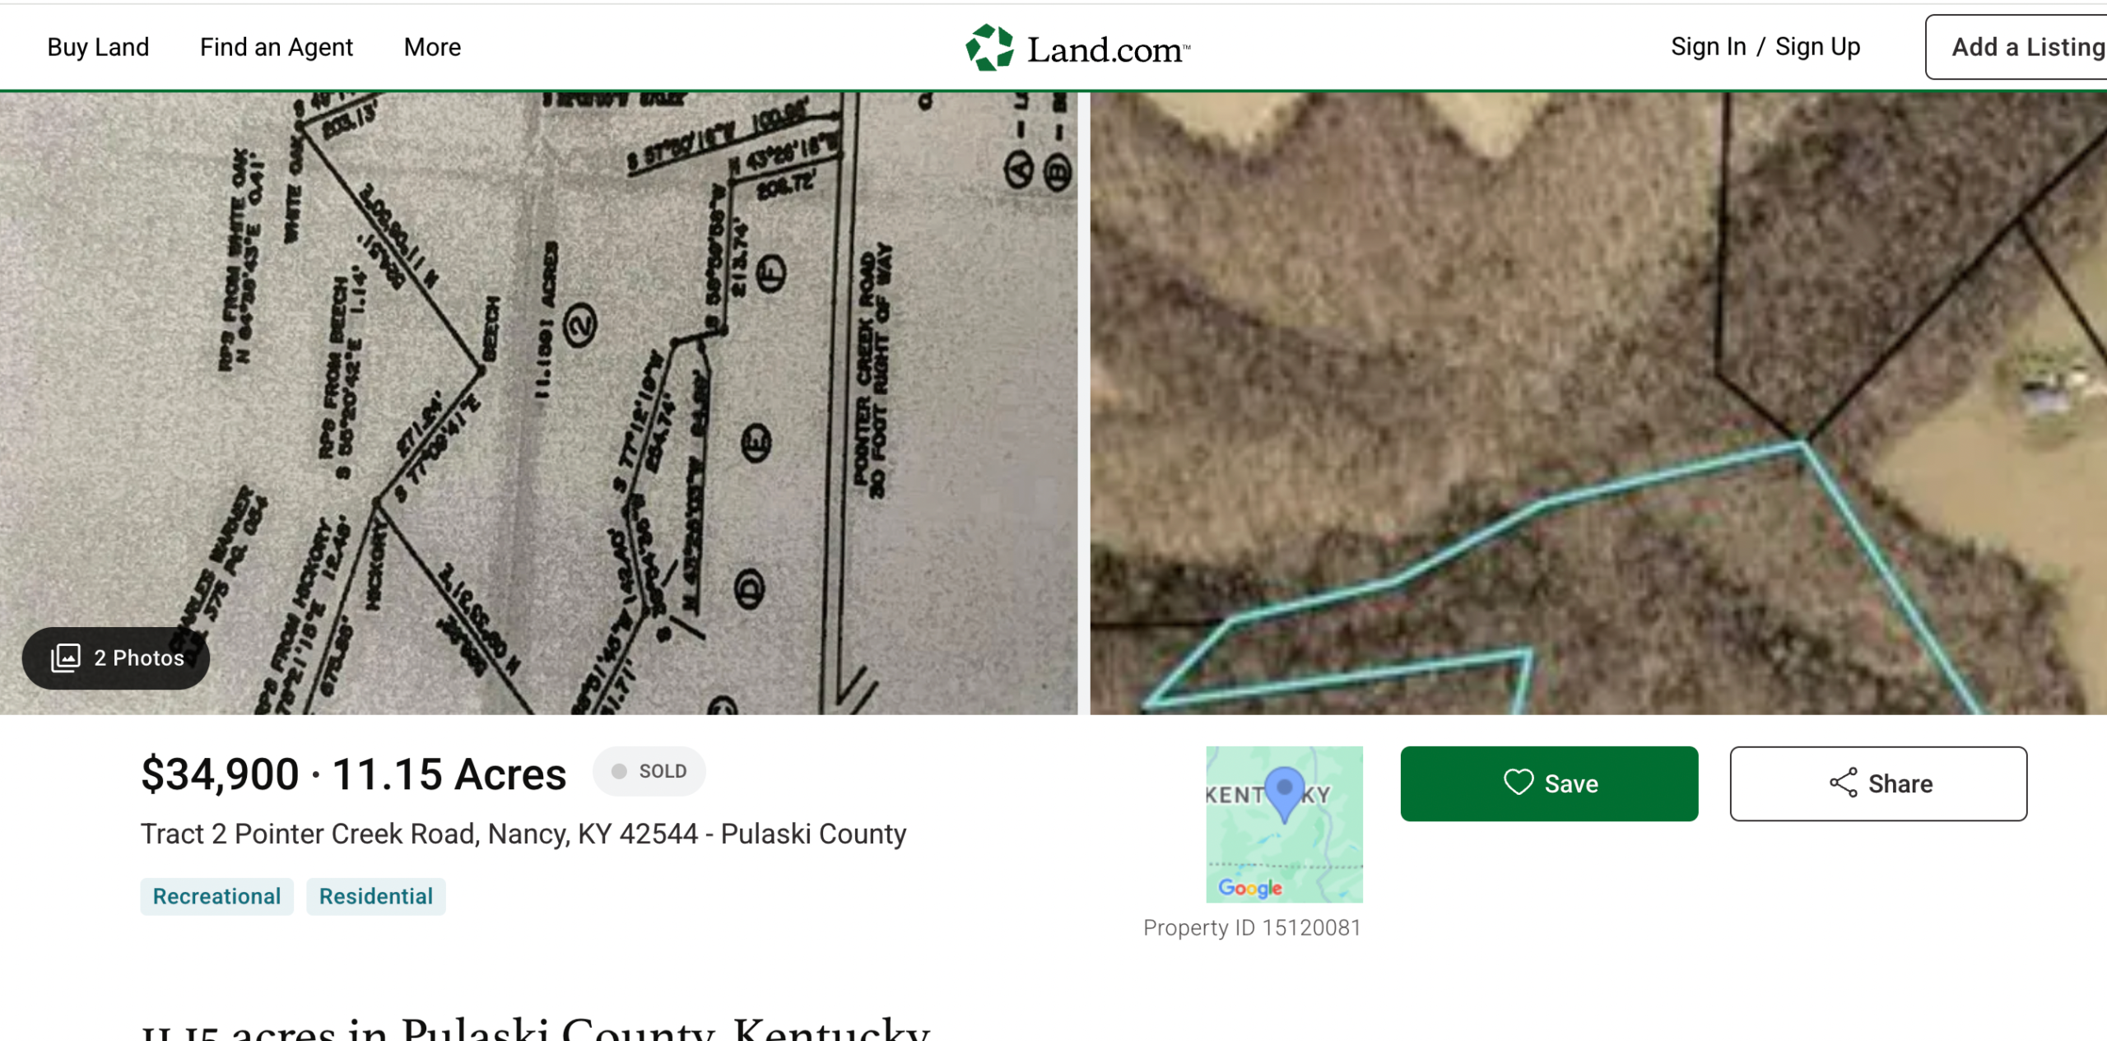Image resolution: width=2107 pixels, height=1041 pixels.
Task: Select the Residential tag
Action: [375, 896]
